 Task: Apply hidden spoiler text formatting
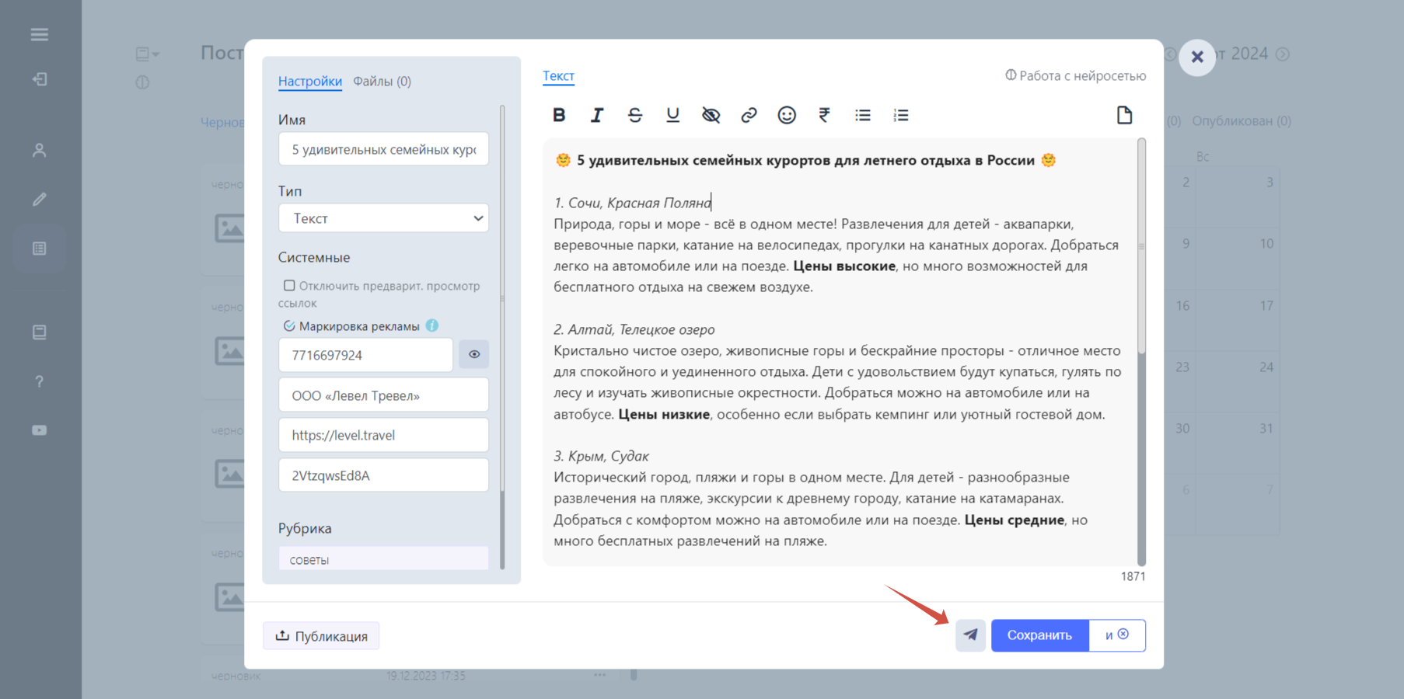711,115
